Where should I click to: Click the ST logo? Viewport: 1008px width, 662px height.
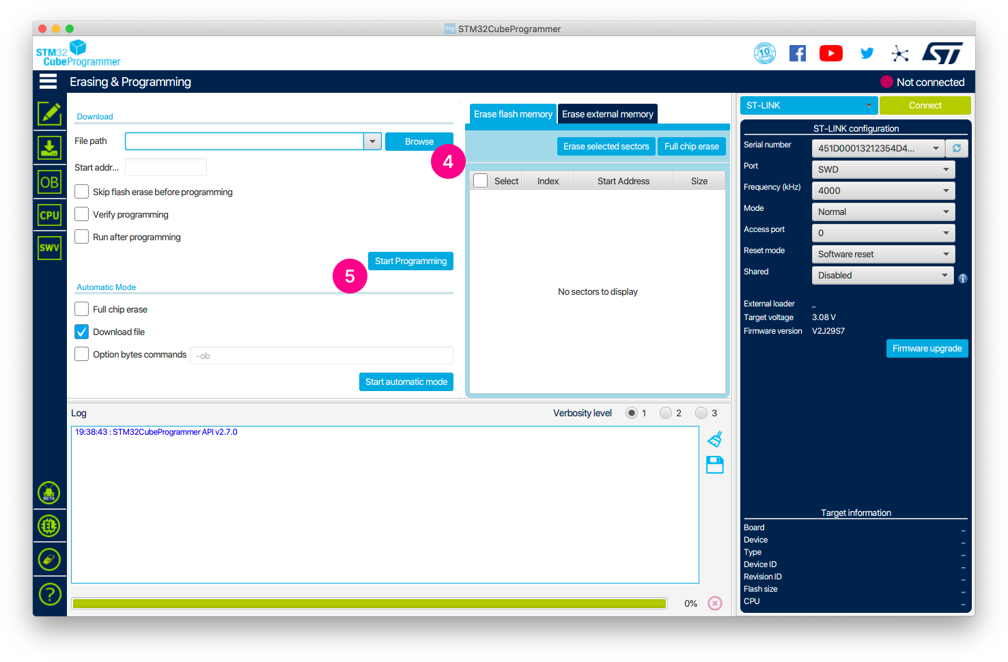click(x=942, y=53)
